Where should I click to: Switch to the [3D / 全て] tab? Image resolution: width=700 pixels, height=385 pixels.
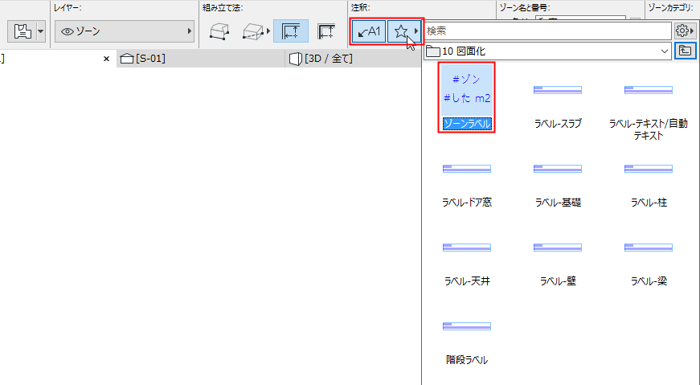click(353, 59)
